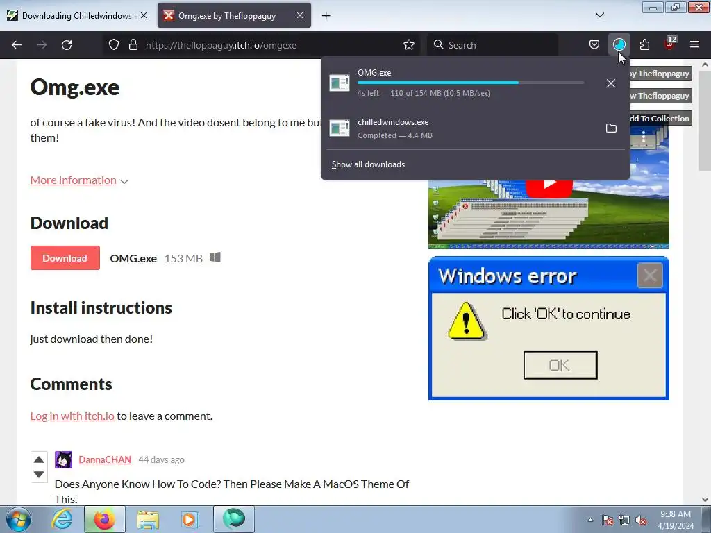Close the Omg.exe by Thefloppaguy tab
This screenshot has width=711, height=533.
click(x=300, y=15)
